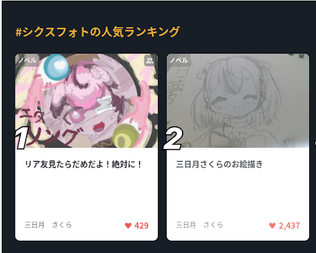Click the blank white area of the second card
Screen dimensions: 316x253
point(238,195)
